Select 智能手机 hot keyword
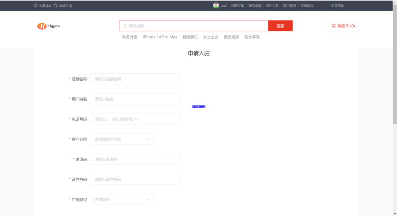This screenshot has height=216, width=397. 190,37
